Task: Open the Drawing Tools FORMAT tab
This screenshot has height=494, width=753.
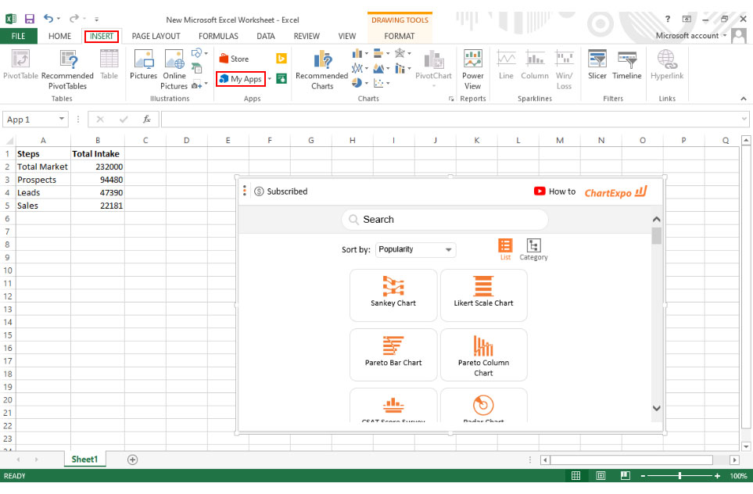Action: (x=399, y=36)
